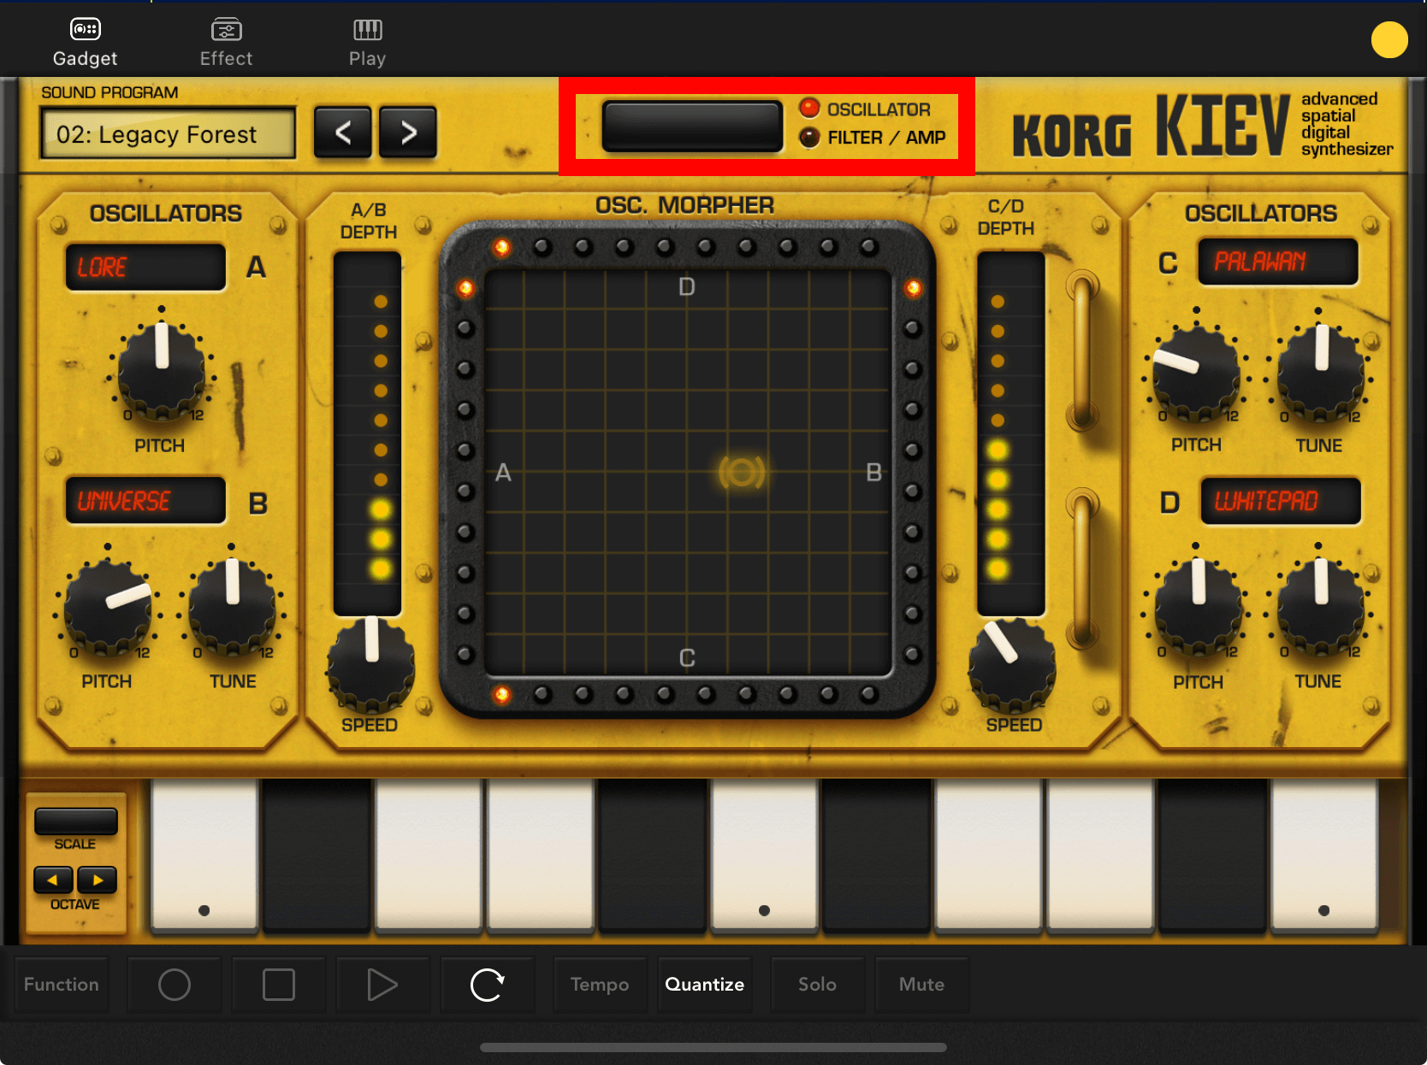Shift OCTAVE up with right arrow
Viewport: 1427px width, 1065px height.
(x=98, y=880)
